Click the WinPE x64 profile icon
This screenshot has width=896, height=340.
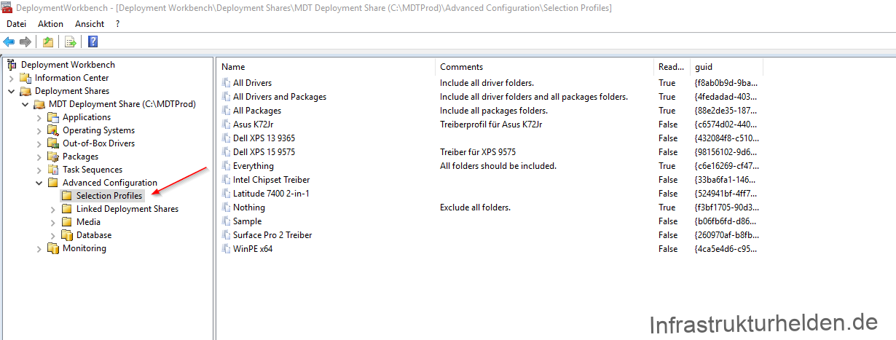tap(226, 249)
